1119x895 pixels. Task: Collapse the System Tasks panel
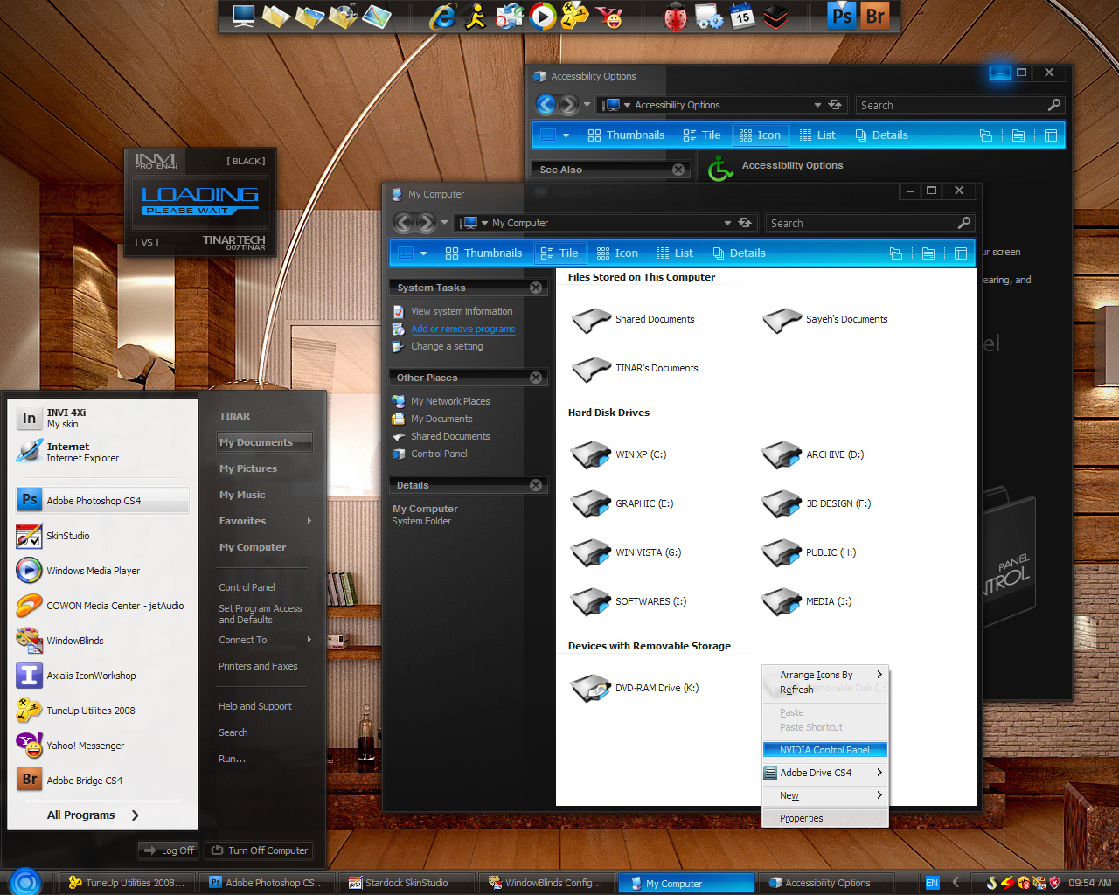coord(536,288)
